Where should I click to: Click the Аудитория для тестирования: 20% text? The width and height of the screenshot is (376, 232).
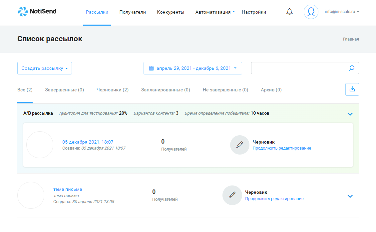[x=93, y=113]
